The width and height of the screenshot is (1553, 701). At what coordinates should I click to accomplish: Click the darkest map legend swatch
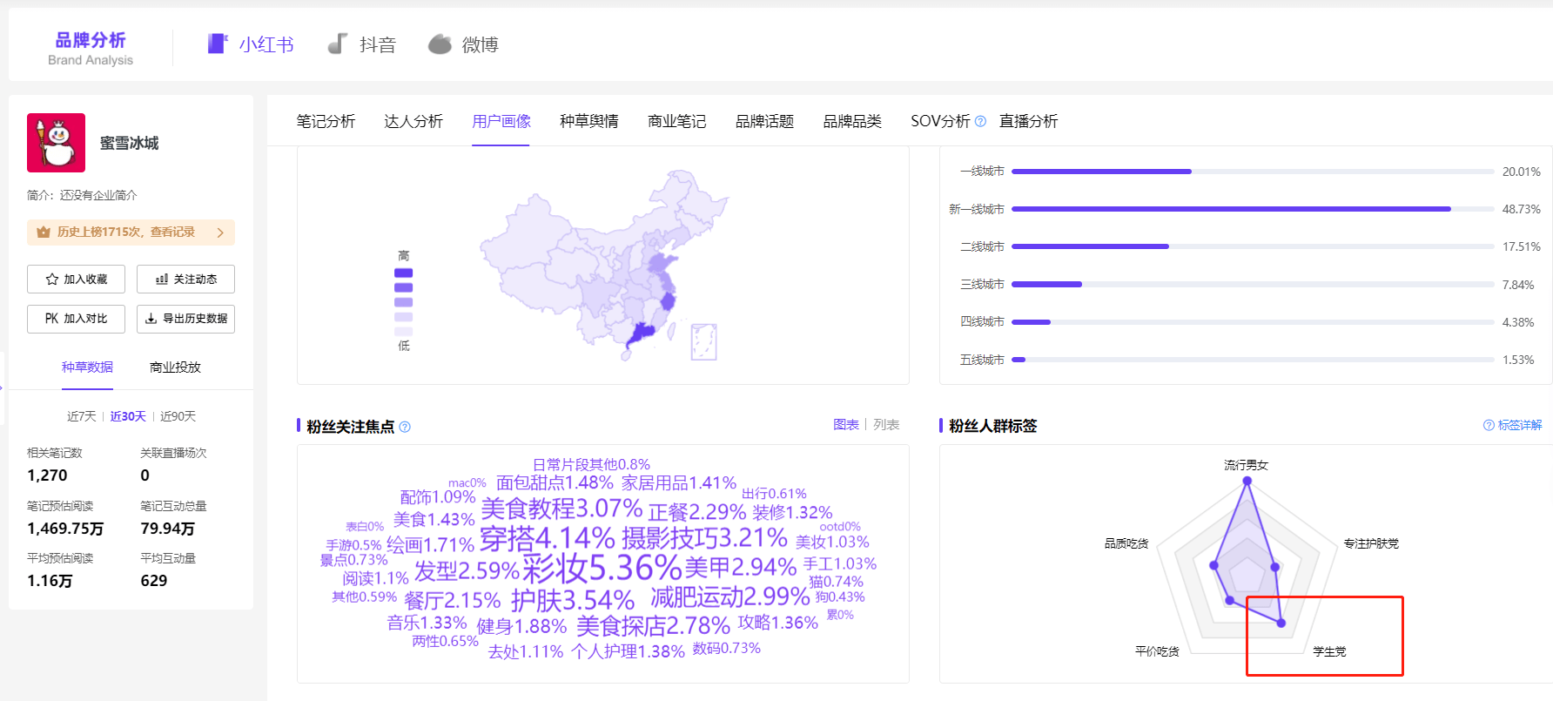pos(403,273)
